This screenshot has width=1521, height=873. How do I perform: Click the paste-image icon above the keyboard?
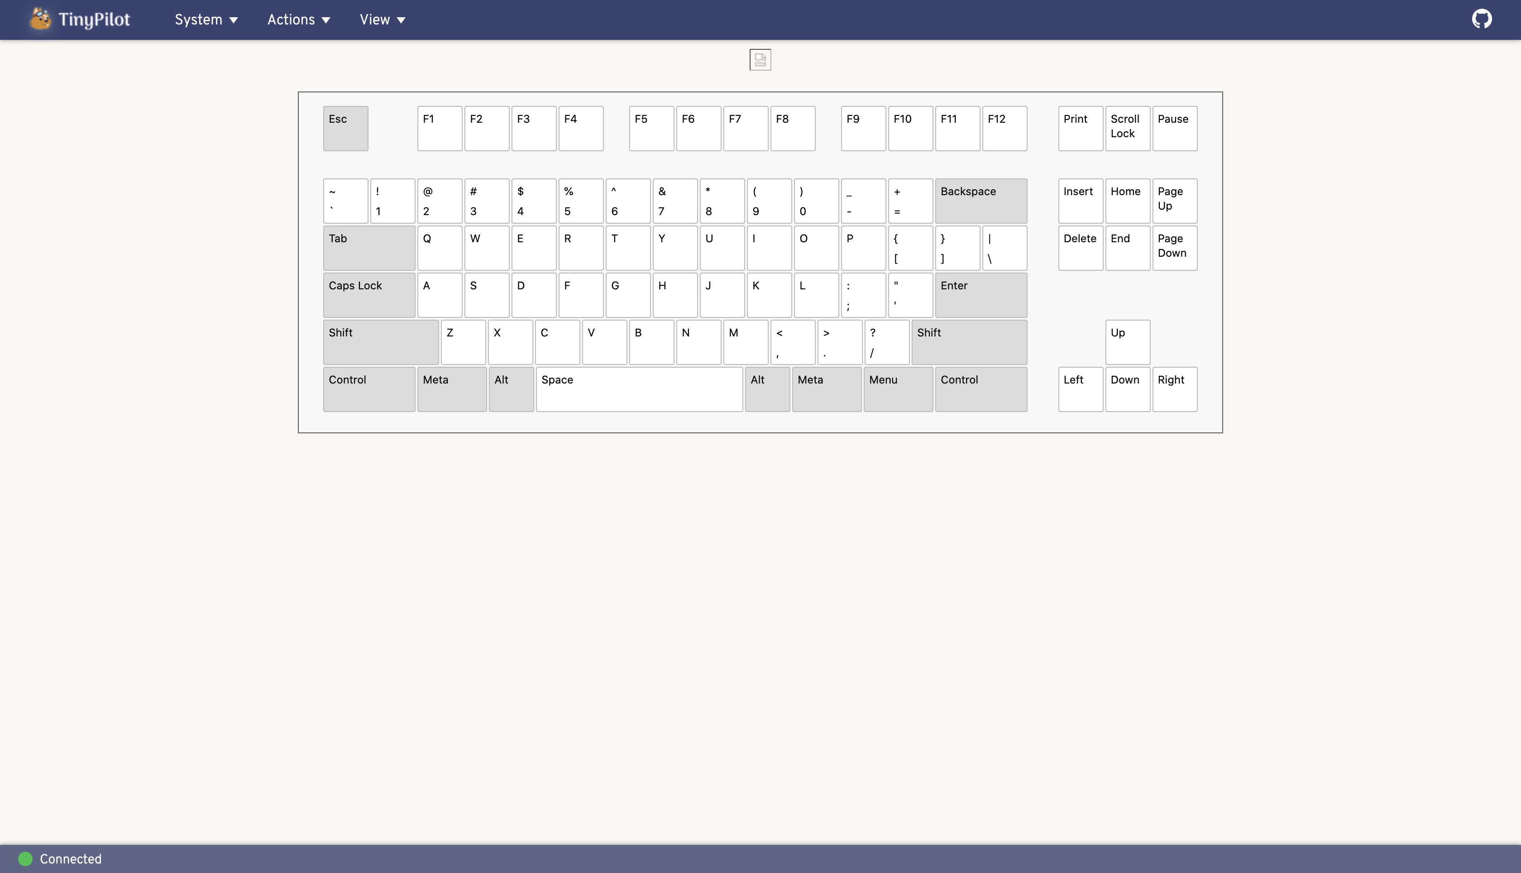click(759, 59)
